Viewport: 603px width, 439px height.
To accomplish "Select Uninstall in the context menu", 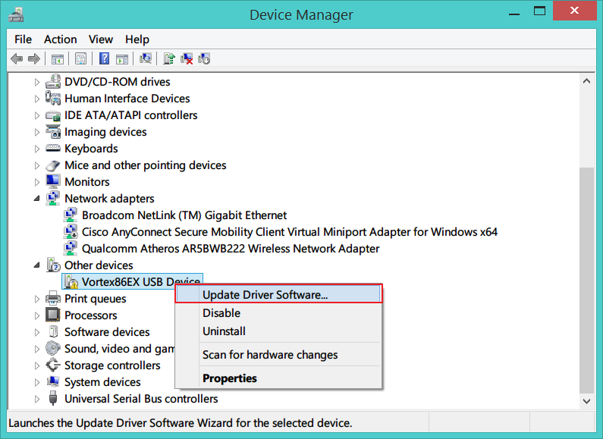I will coord(224,331).
